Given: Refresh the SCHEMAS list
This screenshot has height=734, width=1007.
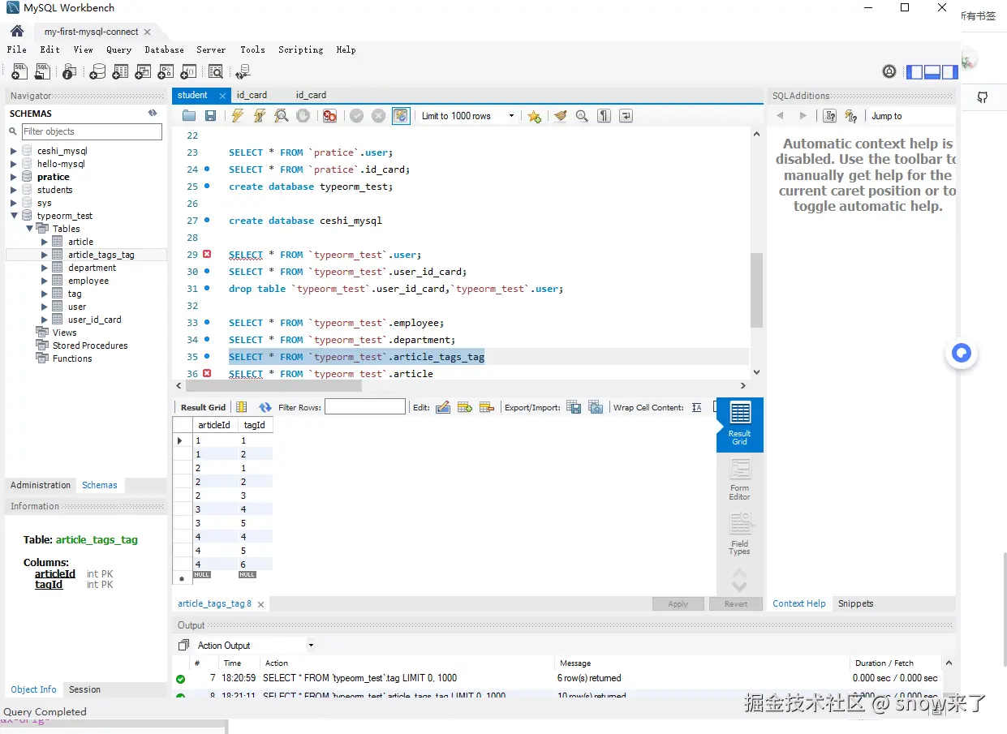Looking at the screenshot, I should tap(153, 114).
